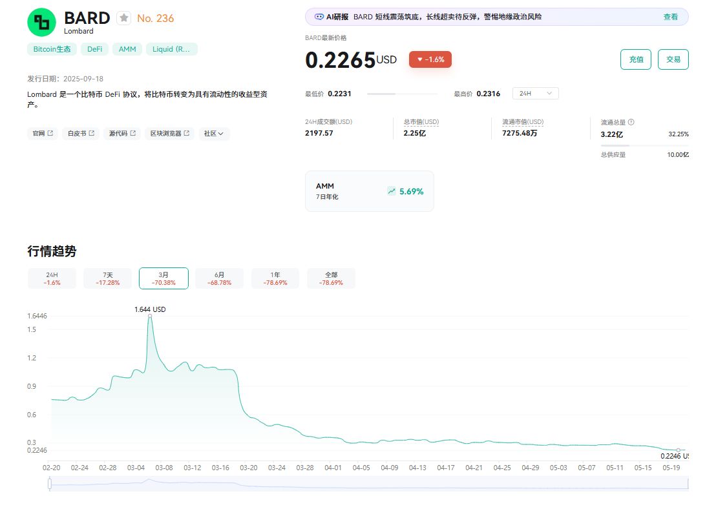Image resolution: width=727 pixels, height=518 pixels.
Task: Click the 0.2246 latest price marker on chart
Action: pyautogui.click(x=679, y=450)
